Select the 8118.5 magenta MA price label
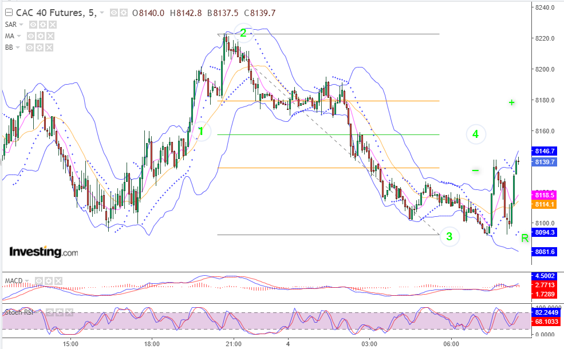 tap(544, 195)
